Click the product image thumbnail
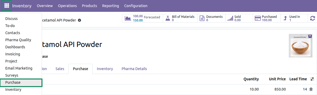Viewport: 317px width, 95px height. pyautogui.click(x=301, y=46)
